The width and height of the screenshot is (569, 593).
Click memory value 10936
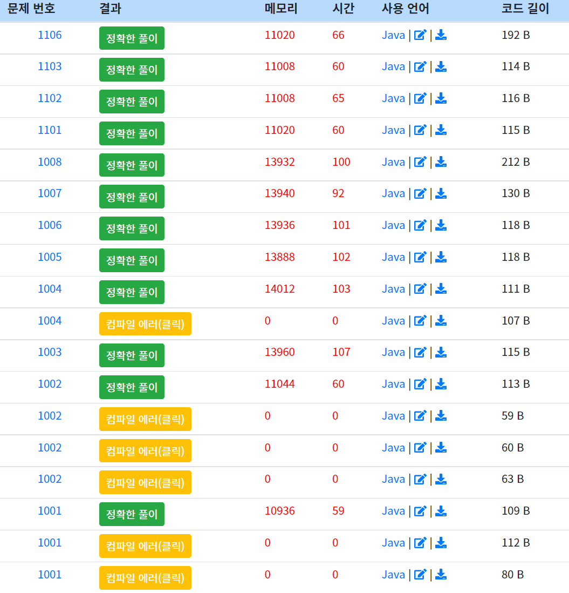click(x=280, y=511)
